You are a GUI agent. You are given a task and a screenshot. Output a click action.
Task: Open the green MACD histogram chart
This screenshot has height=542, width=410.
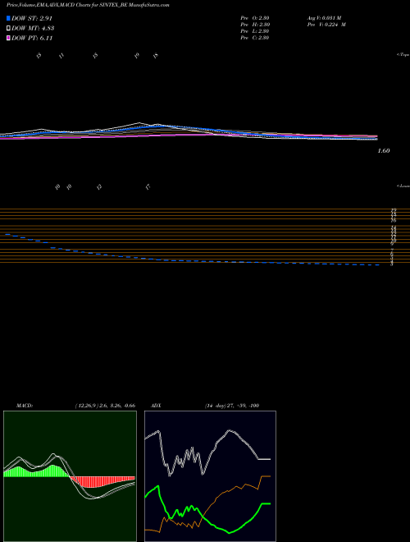(x=70, y=476)
